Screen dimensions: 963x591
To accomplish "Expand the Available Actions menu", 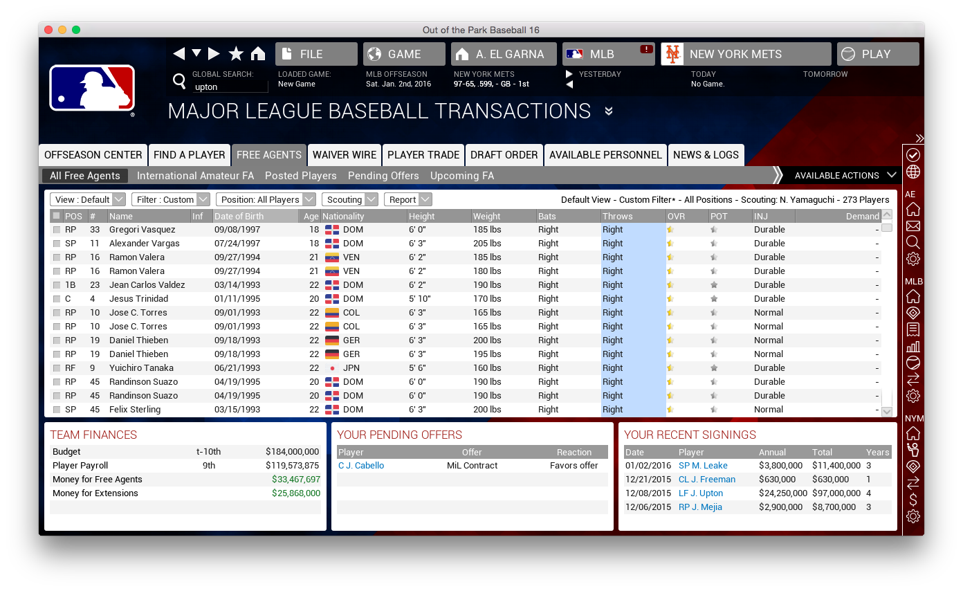I will pos(845,176).
